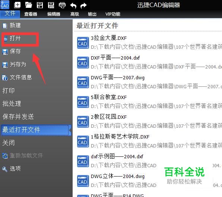222x197 pixels.
Task: Click the CAD icon beside DWG立体——2004.dwg
Action: coord(83,181)
